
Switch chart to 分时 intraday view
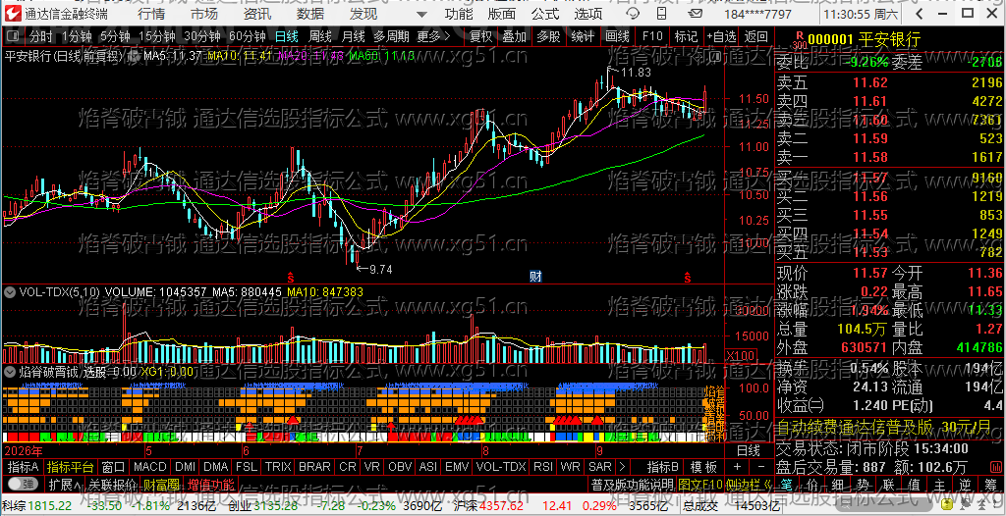pyautogui.click(x=41, y=36)
